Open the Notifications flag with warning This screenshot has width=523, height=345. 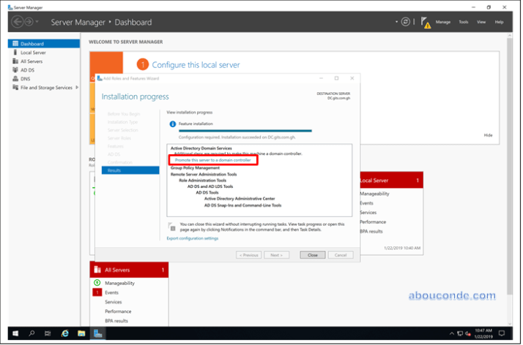click(425, 23)
